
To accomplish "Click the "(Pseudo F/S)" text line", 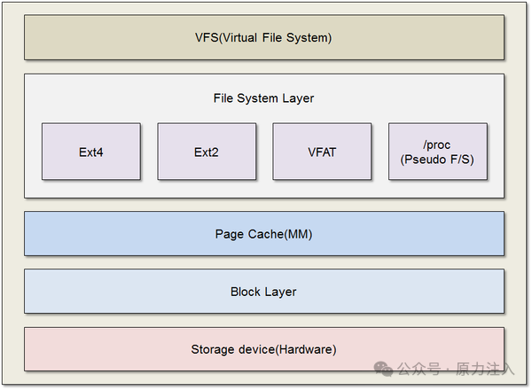I will click(x=437, y=159).
